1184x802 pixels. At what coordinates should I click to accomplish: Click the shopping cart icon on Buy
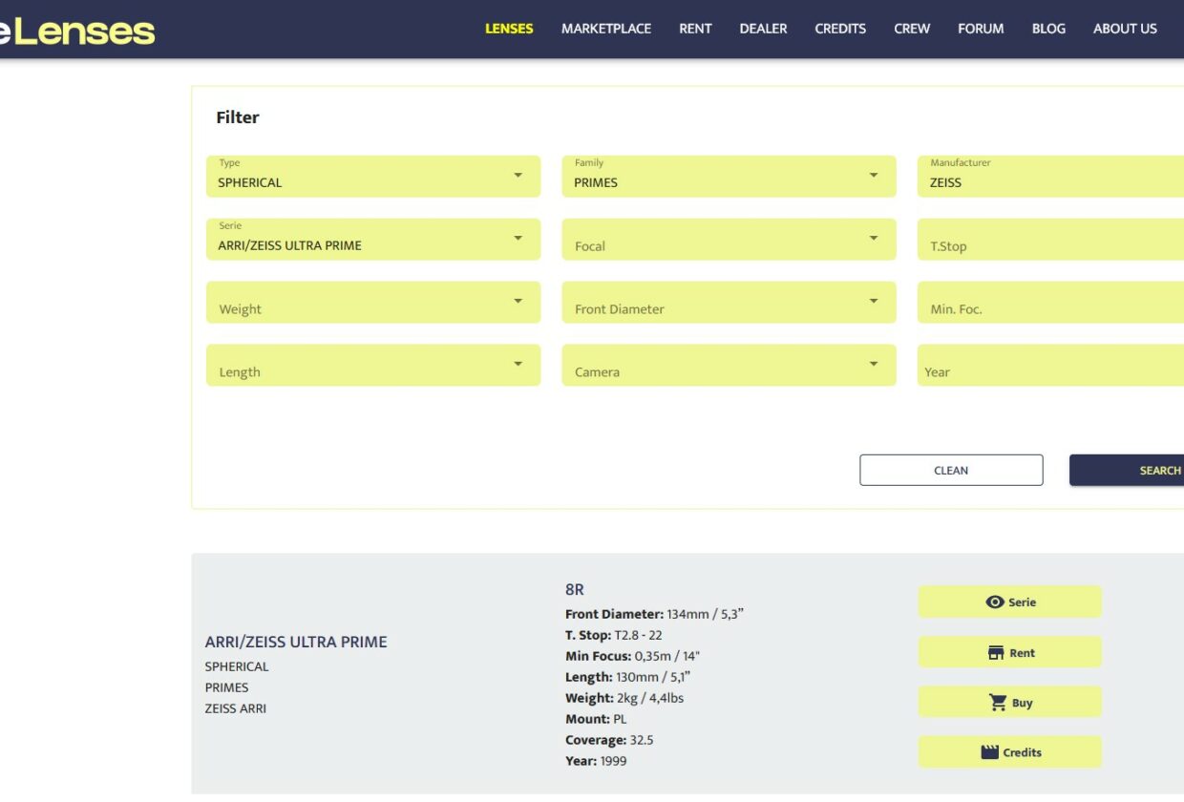point(998,703)
